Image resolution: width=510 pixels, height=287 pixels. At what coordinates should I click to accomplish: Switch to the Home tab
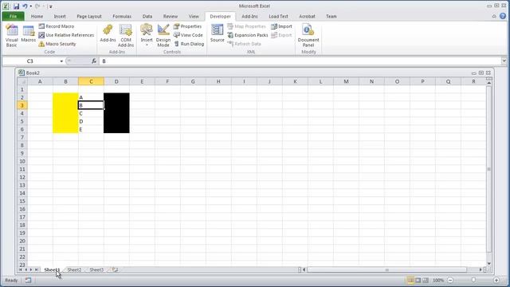click(37, 16)
